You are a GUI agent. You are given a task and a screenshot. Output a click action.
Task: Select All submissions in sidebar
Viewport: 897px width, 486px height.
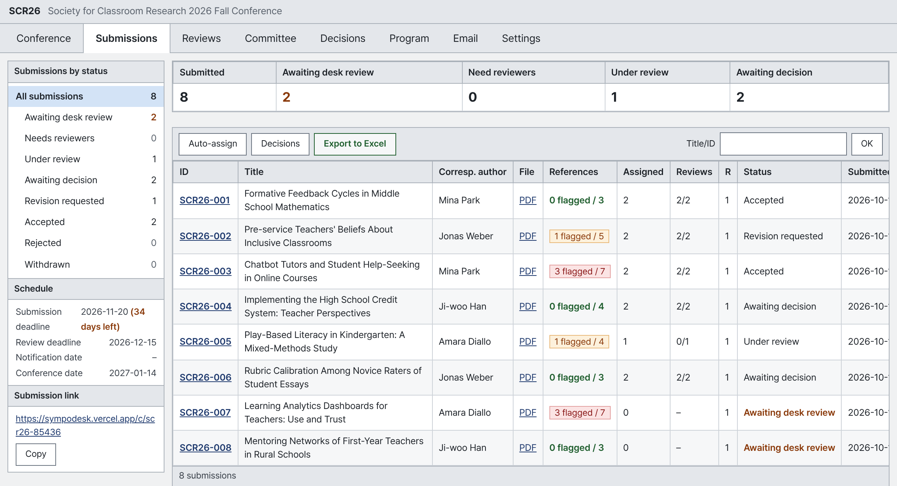[86, 96]
